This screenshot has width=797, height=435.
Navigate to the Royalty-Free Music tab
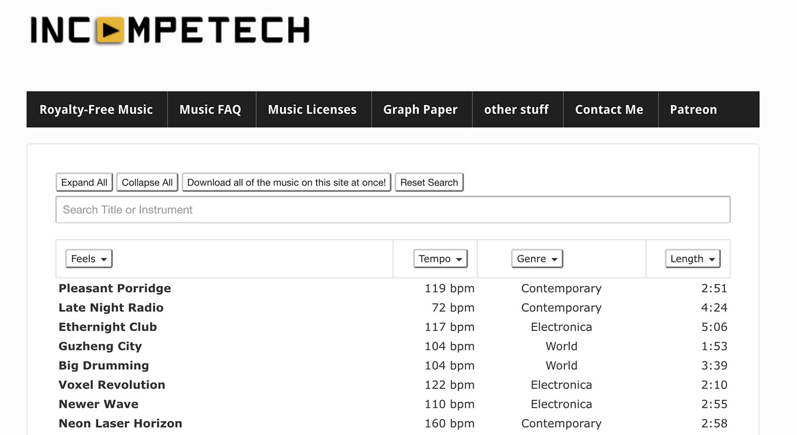(x=96, y=109)
